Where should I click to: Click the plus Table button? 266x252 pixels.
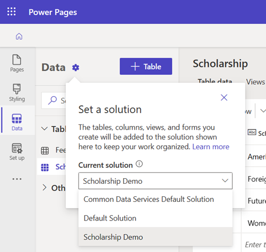146,67
